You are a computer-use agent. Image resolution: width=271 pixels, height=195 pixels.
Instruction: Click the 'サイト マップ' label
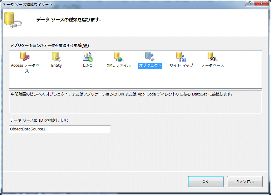point(181,66)
